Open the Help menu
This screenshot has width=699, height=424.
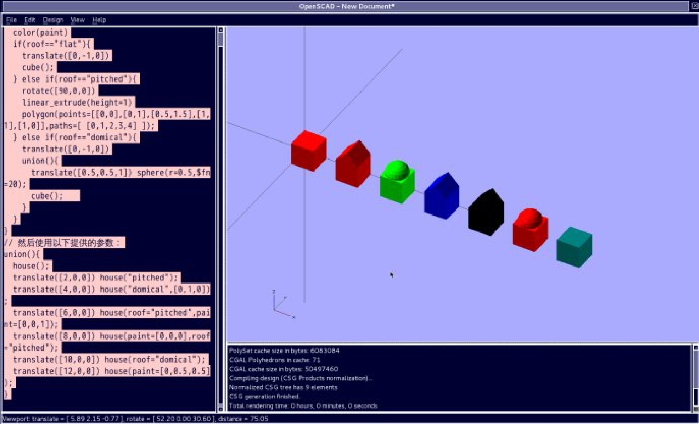coord(99,20)
